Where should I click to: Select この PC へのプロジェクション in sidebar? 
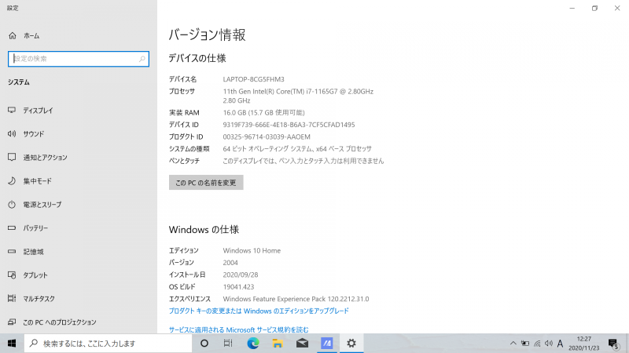(52, 322)
